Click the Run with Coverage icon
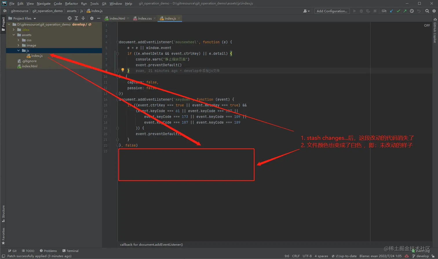The width and height of the screenshot is (438, 259). click(368, 11)
